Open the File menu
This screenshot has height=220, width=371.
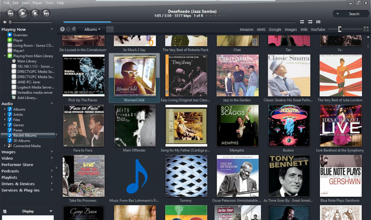point(7,3)
